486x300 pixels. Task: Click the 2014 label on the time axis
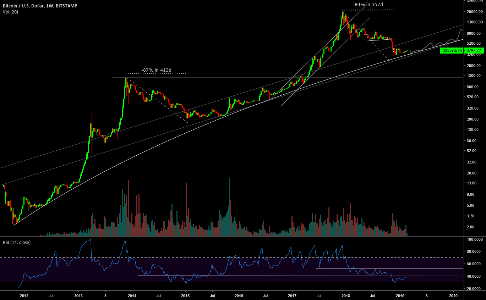click(132, 295)
